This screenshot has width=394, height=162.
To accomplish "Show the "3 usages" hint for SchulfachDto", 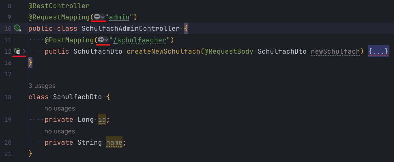I will [42, 86].
